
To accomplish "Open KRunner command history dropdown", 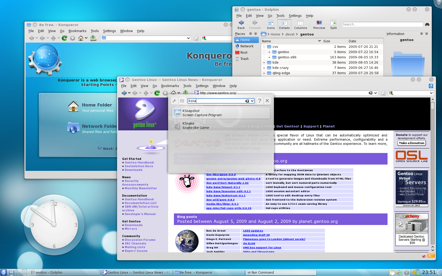I will (x=252, y=101).
